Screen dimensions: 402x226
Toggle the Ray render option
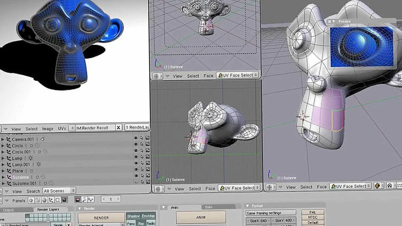141,223
